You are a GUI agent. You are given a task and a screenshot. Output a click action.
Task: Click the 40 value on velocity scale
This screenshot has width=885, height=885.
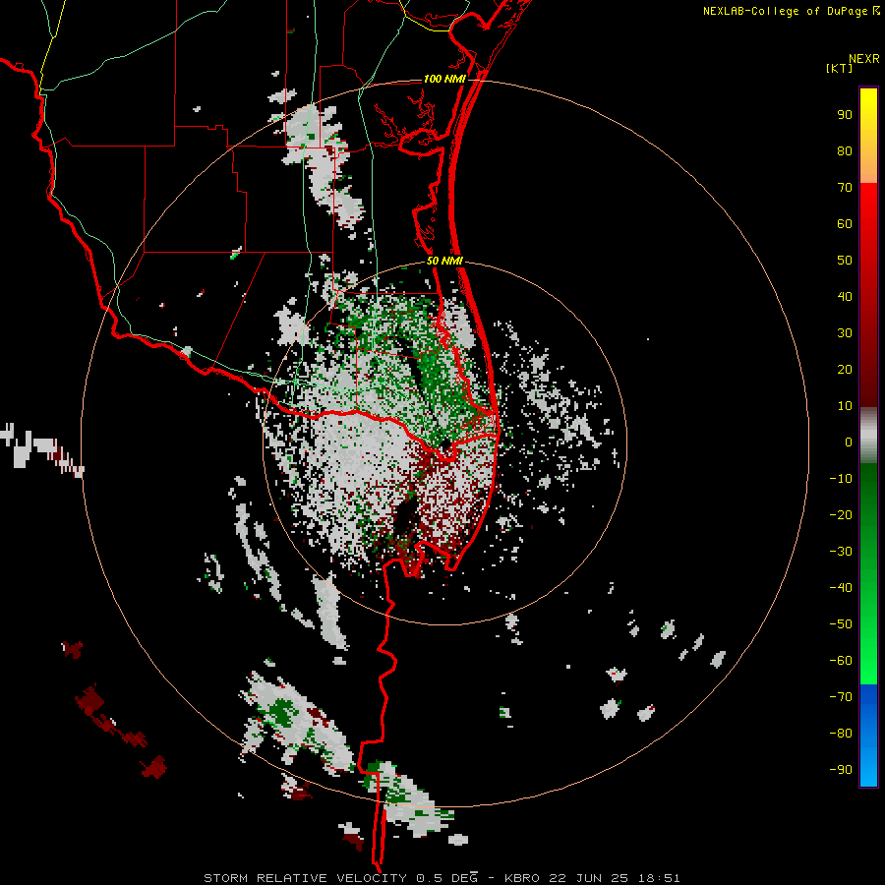point(845,296)
